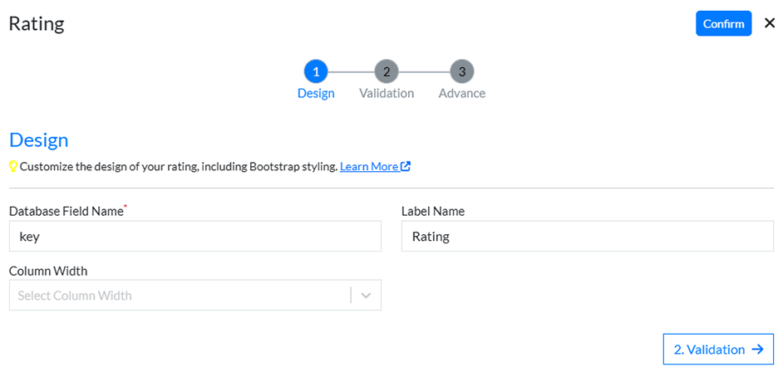Click the yellow lightbulb tip icon
This screenshot has width=783, height=377.
click(13, 166)
